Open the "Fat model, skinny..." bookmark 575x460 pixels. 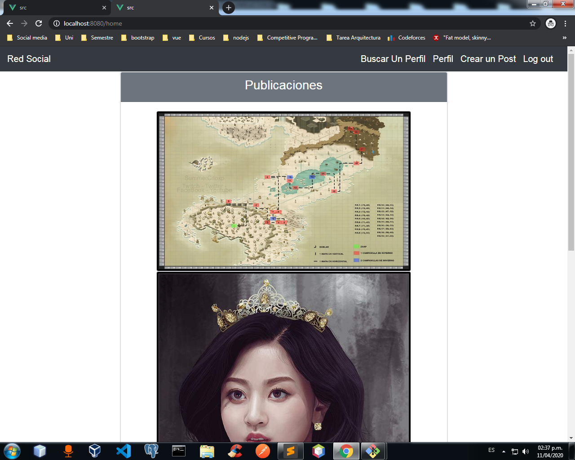point(462,38)
